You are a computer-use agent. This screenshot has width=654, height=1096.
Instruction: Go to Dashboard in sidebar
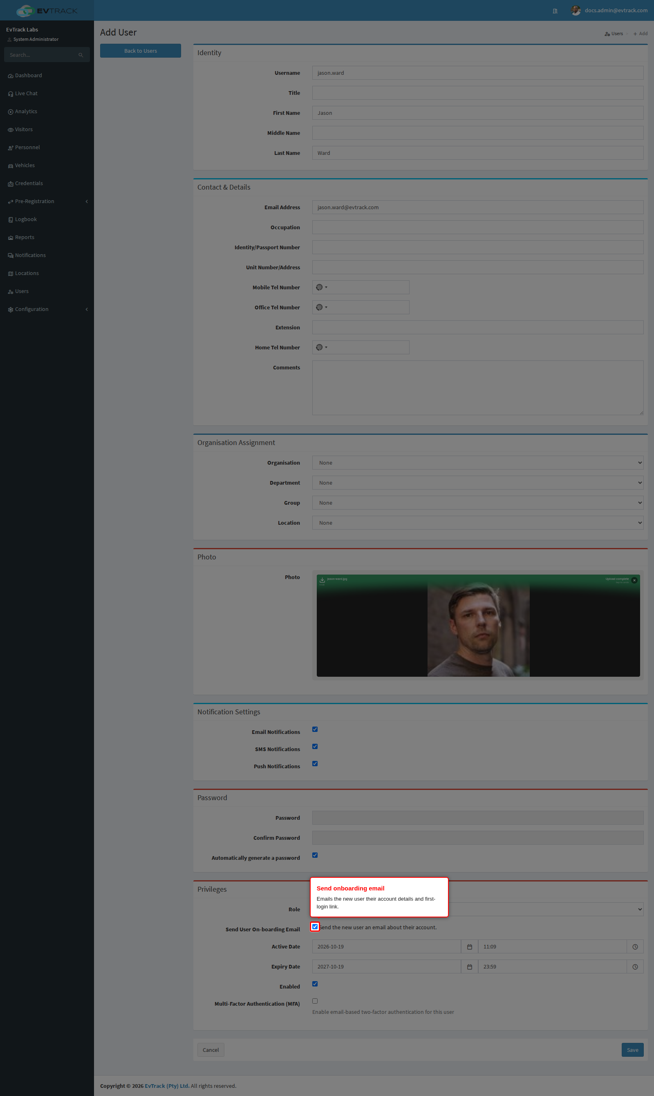tap(47, 75)
